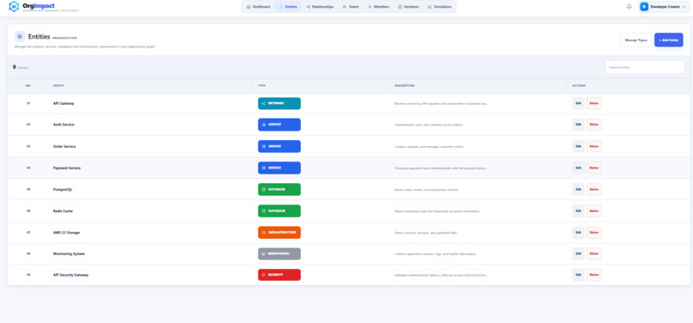Delete the Order Service entity
Image resolution: width=693 pixels, height=323 pixels.
click(x=594, y=146)
